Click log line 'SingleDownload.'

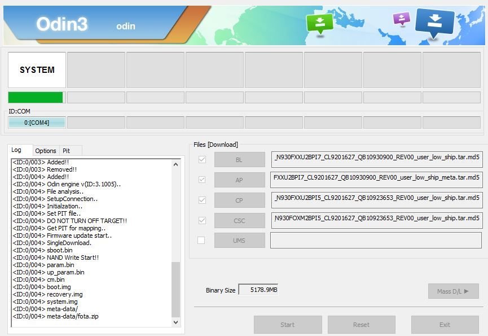coord(52,243)
